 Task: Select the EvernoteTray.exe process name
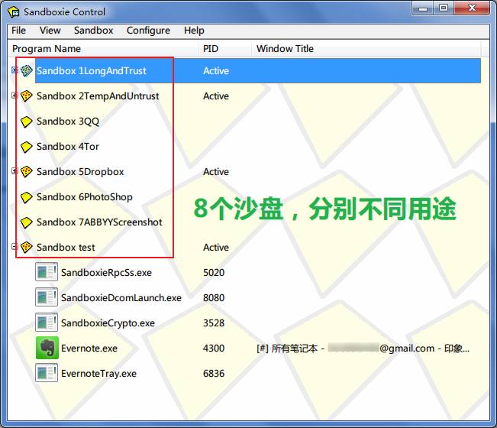coord(99,374)
